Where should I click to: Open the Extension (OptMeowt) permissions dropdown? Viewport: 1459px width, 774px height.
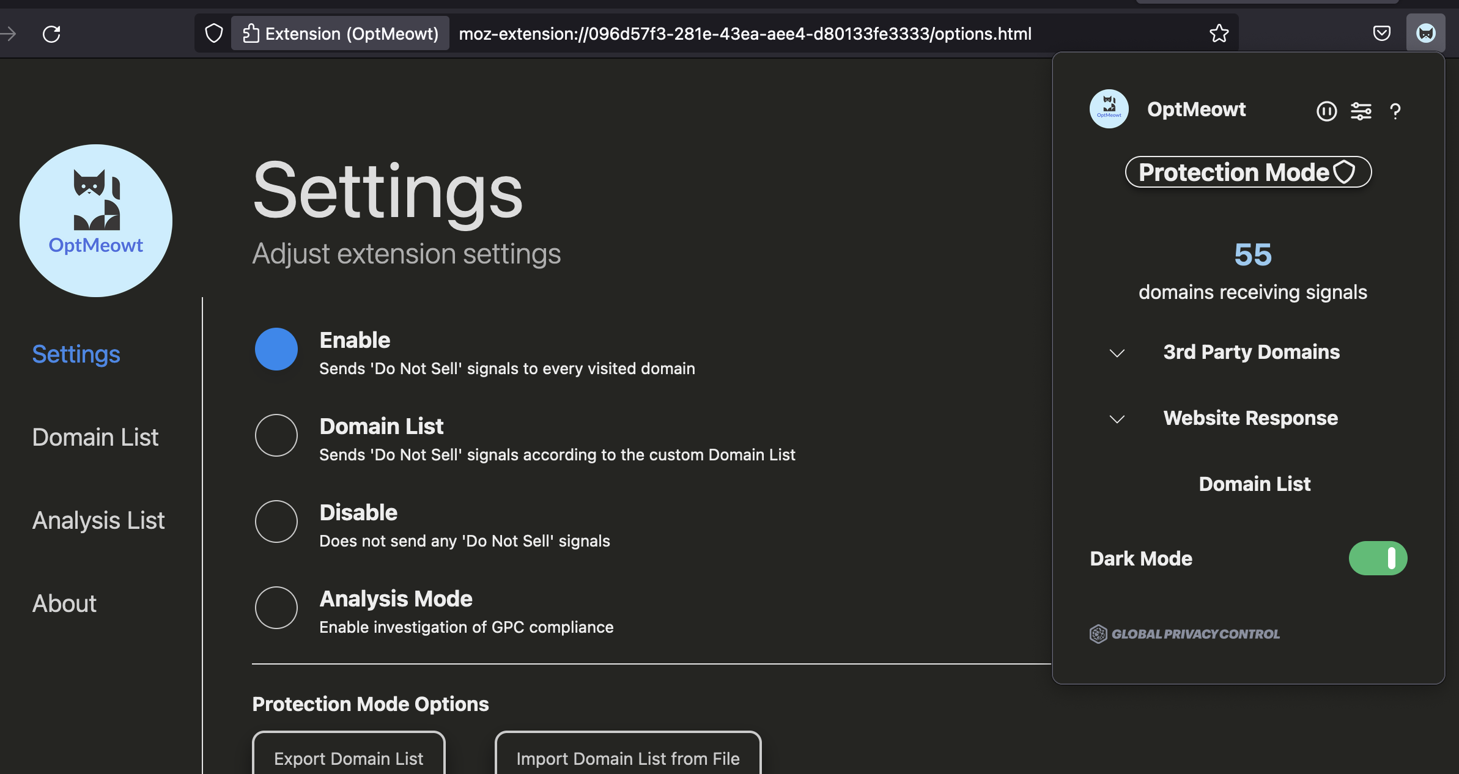pyautogui.click(x=340, y=33)
